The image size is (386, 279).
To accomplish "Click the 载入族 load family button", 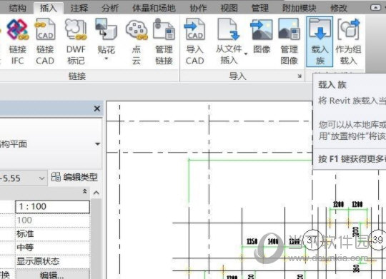I will [x=320, y=42].
